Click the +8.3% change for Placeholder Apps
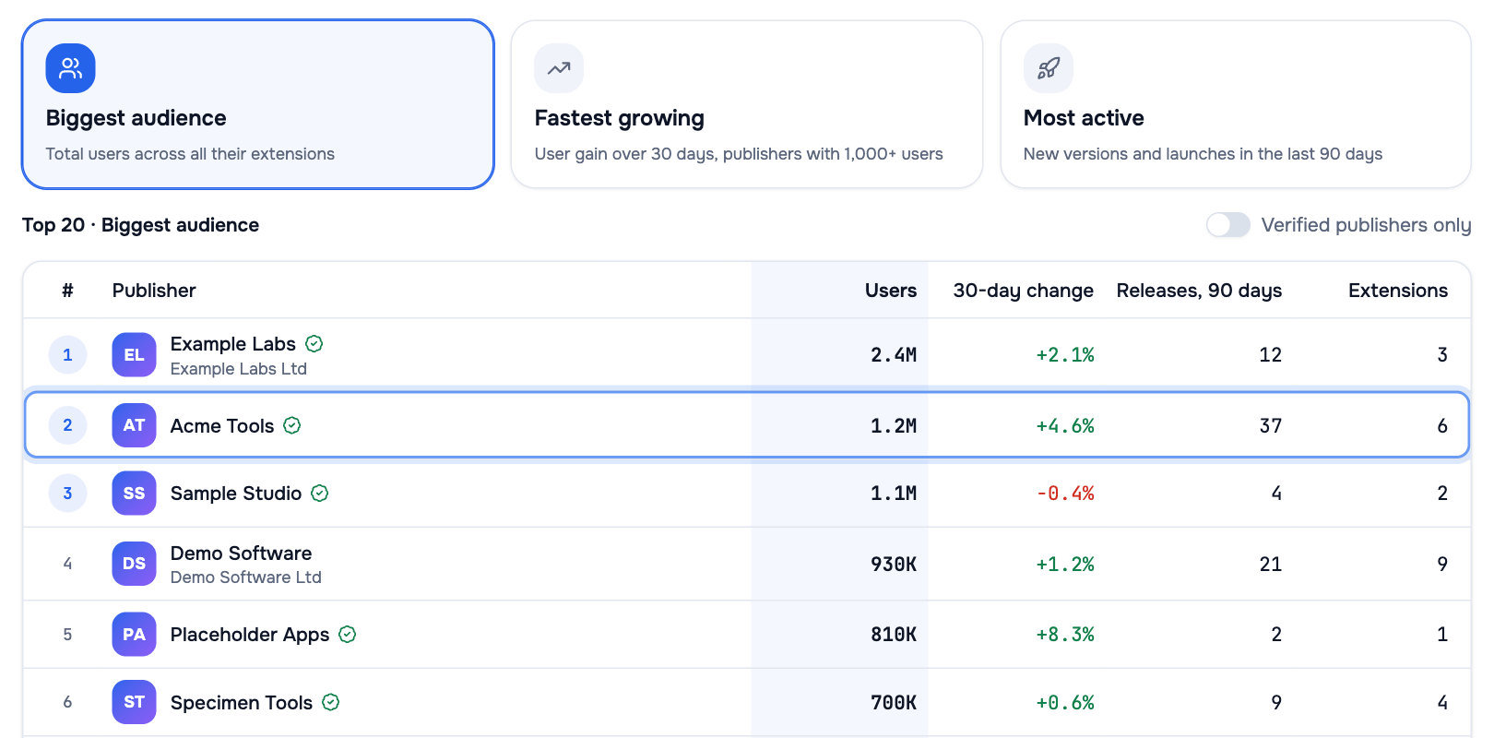Screen dimensions: 1494x738 (x=1065, y=635)
